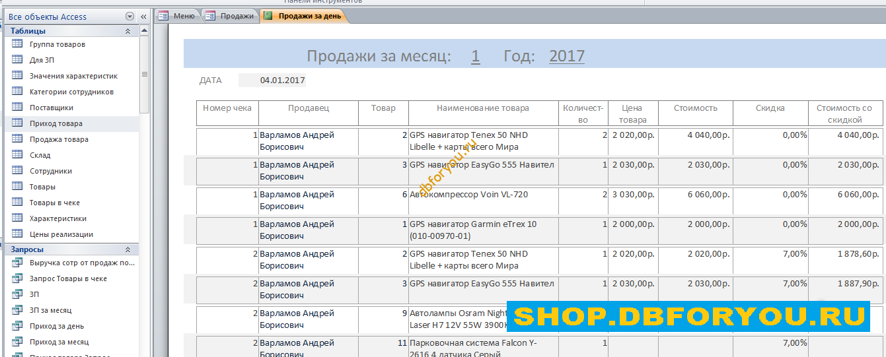The image size is (886, 357).
Task: Click table icon beside Значения характеристик
Action: tap(17, 76)
